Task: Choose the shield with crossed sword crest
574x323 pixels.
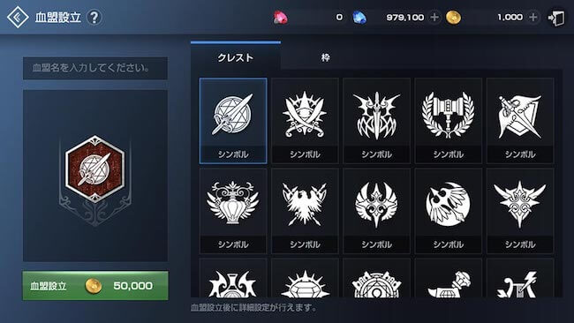Action: click(x=520, y=121)
